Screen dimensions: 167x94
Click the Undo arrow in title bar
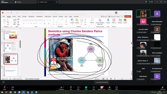[20, 13]
